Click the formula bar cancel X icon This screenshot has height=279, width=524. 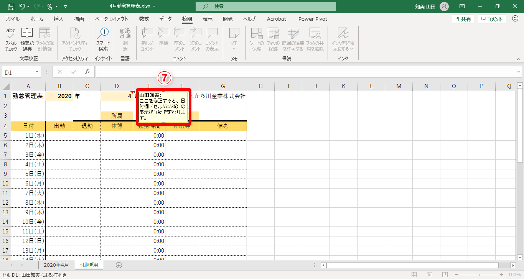point(60,72)
